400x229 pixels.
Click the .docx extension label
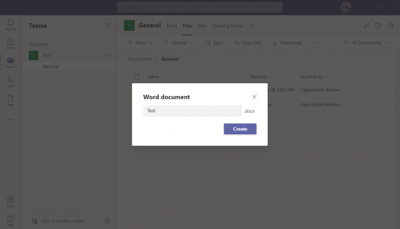click(249, 111)
